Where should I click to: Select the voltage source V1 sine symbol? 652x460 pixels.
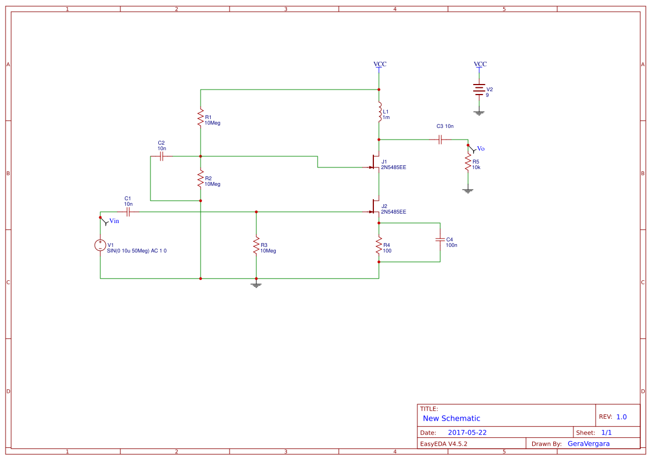click(100, 245)
